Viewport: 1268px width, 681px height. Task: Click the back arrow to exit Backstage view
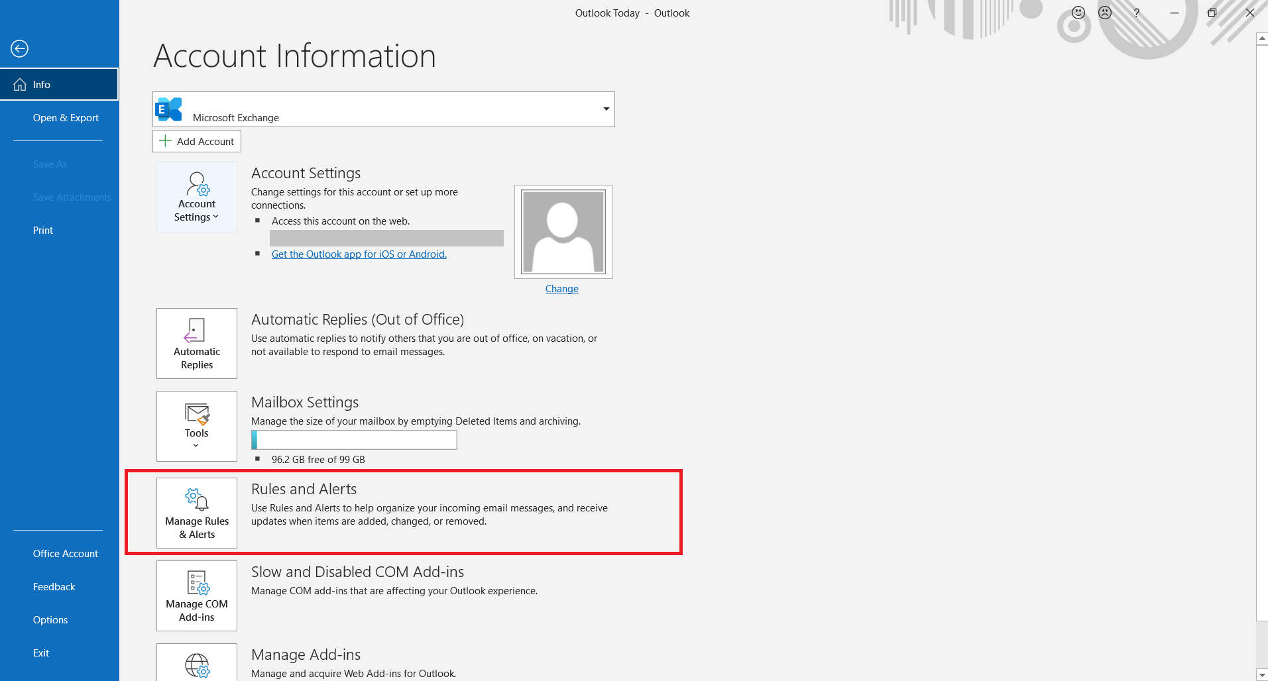(19, 48)
